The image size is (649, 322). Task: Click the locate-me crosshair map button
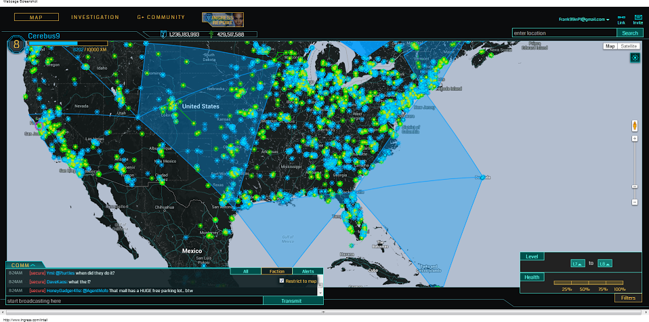tap(635, 58)
